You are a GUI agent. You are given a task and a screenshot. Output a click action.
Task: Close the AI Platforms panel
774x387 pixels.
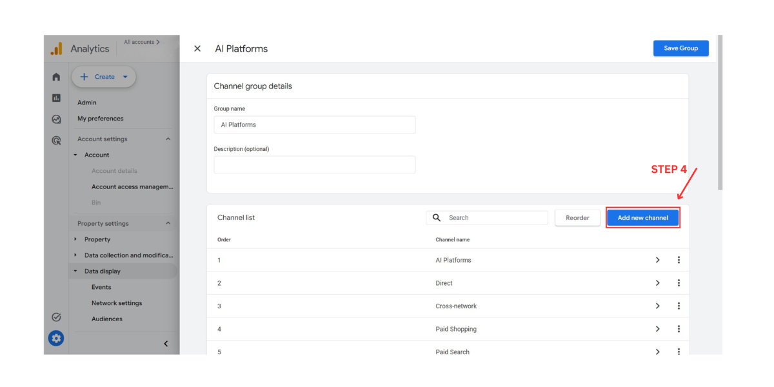point(197,48)
